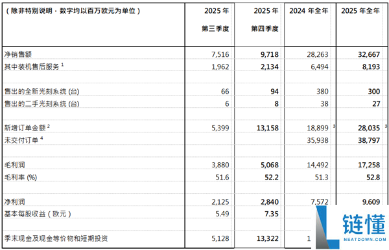The height and width of the screenshot is (250, 389).
Task: Click the 毛利率 (%) row label
Action: click(21, 177)
